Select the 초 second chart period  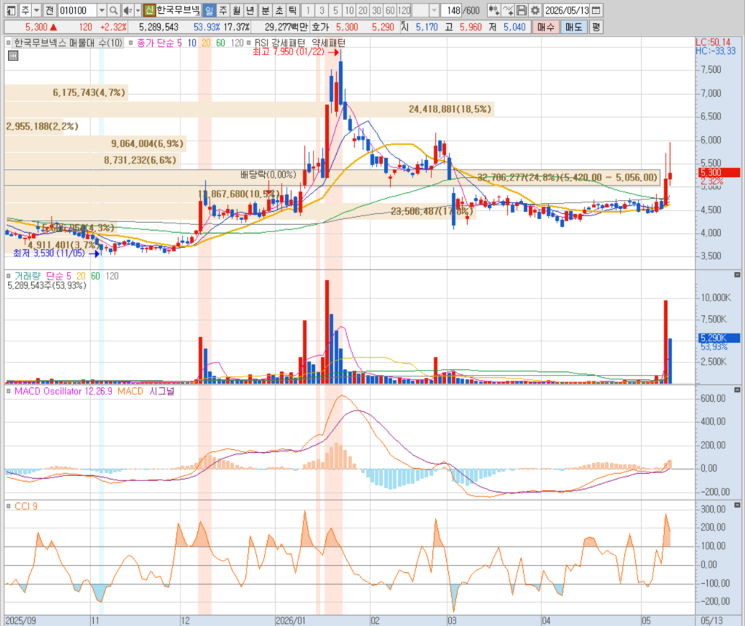coord(279,10)
